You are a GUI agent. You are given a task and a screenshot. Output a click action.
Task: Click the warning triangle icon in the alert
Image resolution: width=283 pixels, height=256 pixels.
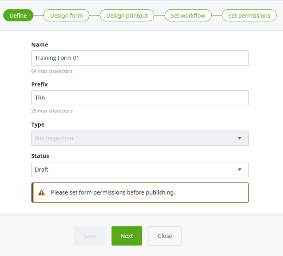(x=41, y=192)
